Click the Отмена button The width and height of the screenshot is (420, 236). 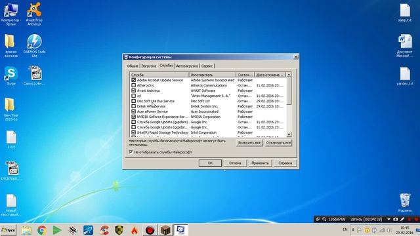pos(235,163)
